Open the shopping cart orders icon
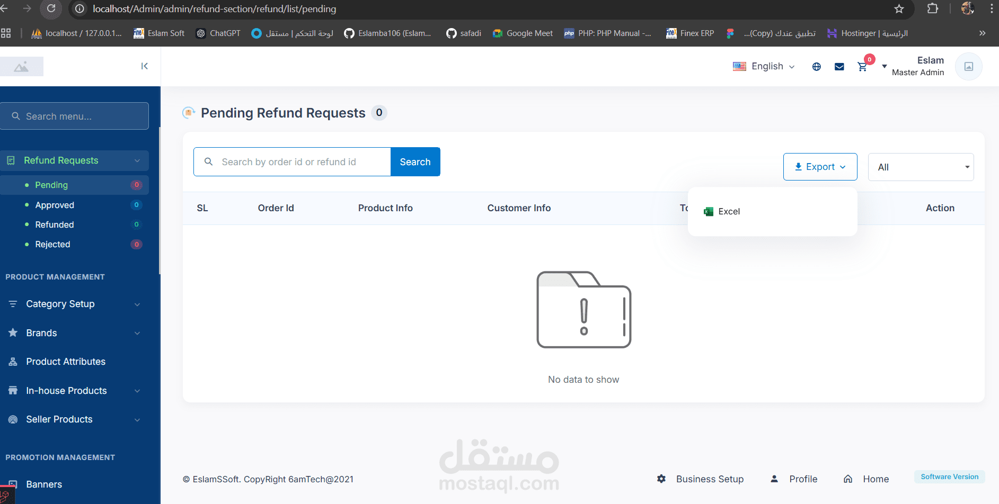 (x=862, y=67)
